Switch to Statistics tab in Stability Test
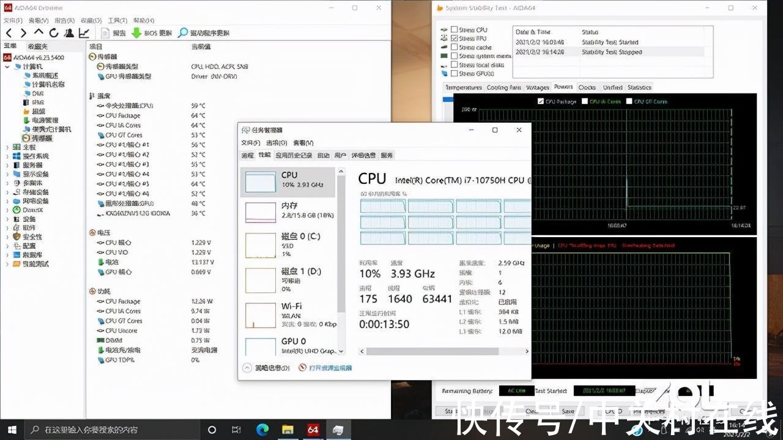Image resolution: width=783 pixels, height=440 pixels. coord(639,87)
